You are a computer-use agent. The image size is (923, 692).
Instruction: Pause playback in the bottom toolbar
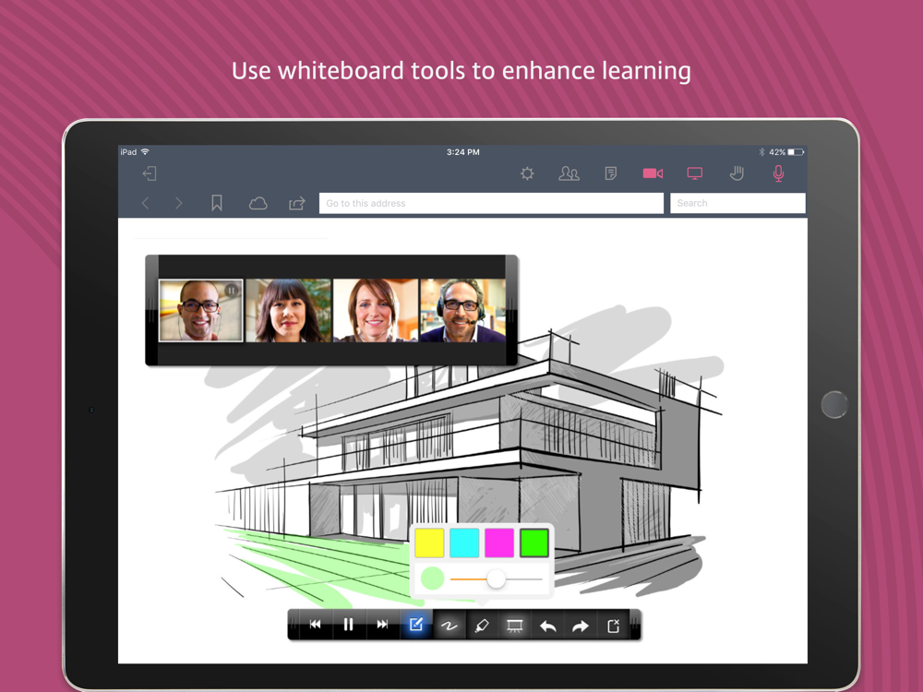(349, 625)
